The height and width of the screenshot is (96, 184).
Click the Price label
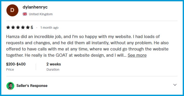[10, 69]
